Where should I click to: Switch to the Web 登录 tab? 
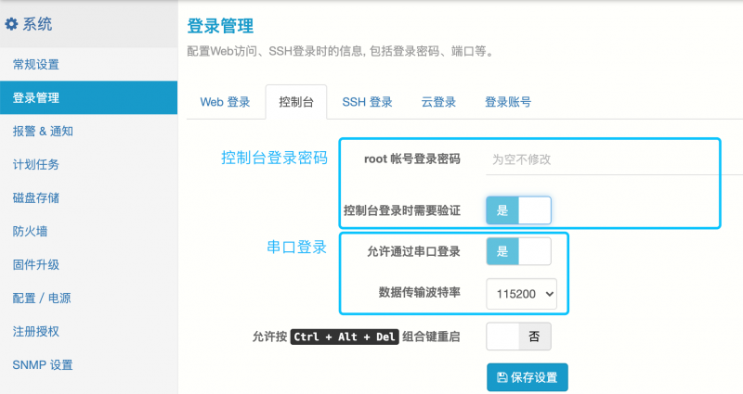(225, 102)
